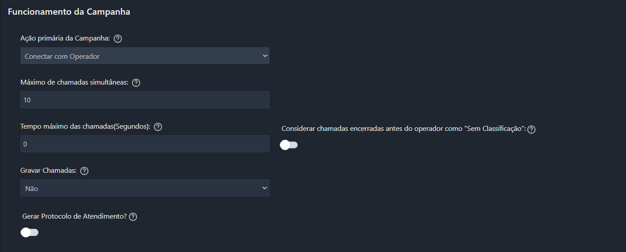
Task: Click the "Ação primária da Campanha" label
Action: [x=65, y=39]
